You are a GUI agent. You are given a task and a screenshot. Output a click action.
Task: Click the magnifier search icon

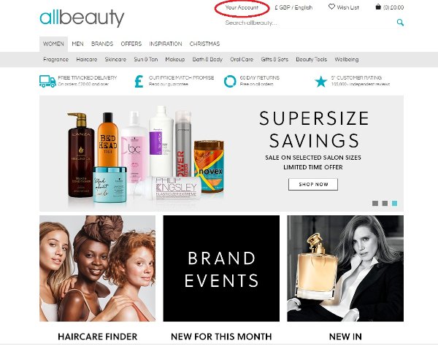(x=400, y=23)
